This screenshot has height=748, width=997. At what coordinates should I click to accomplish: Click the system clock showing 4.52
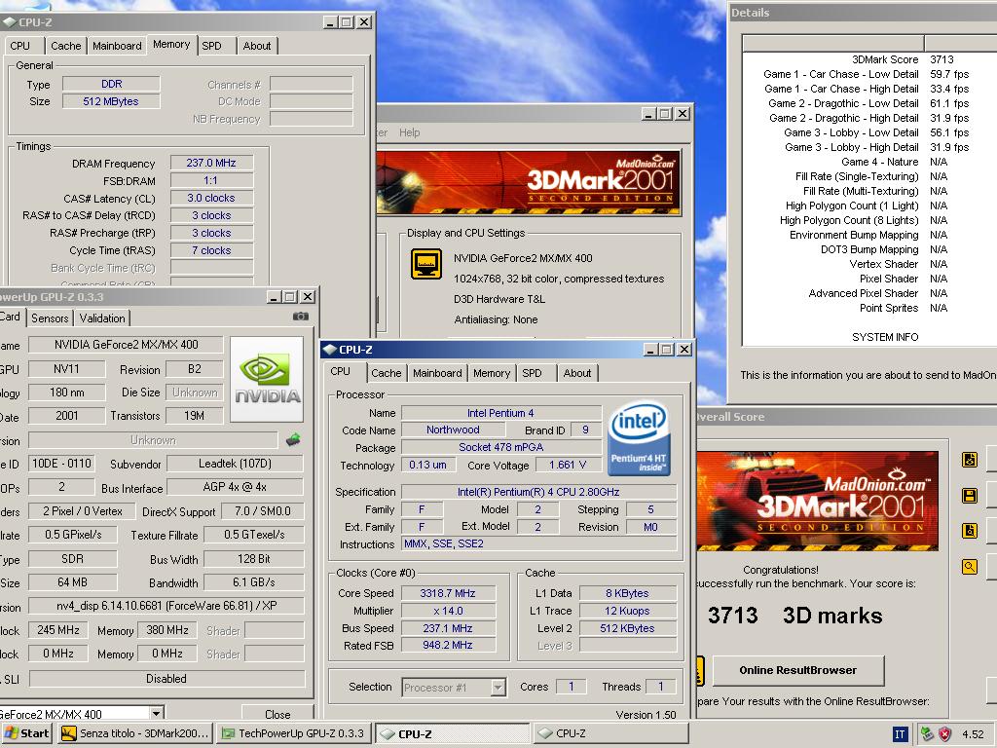point(973,734)
